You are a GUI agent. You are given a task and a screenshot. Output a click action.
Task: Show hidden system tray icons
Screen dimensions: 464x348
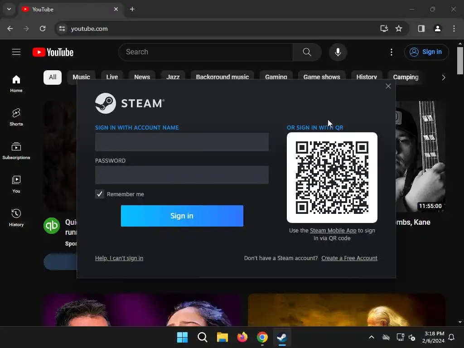(x=372, y=337)
